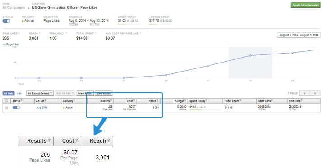
Task: Switch to the Ads tab
Action: click(19, 94)
